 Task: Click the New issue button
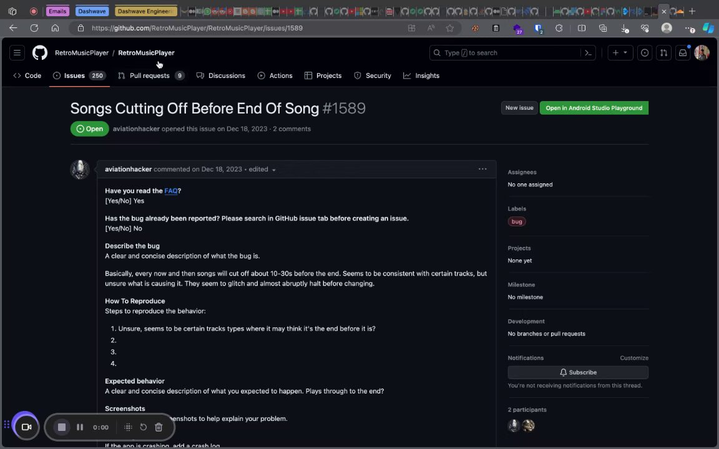519,108
